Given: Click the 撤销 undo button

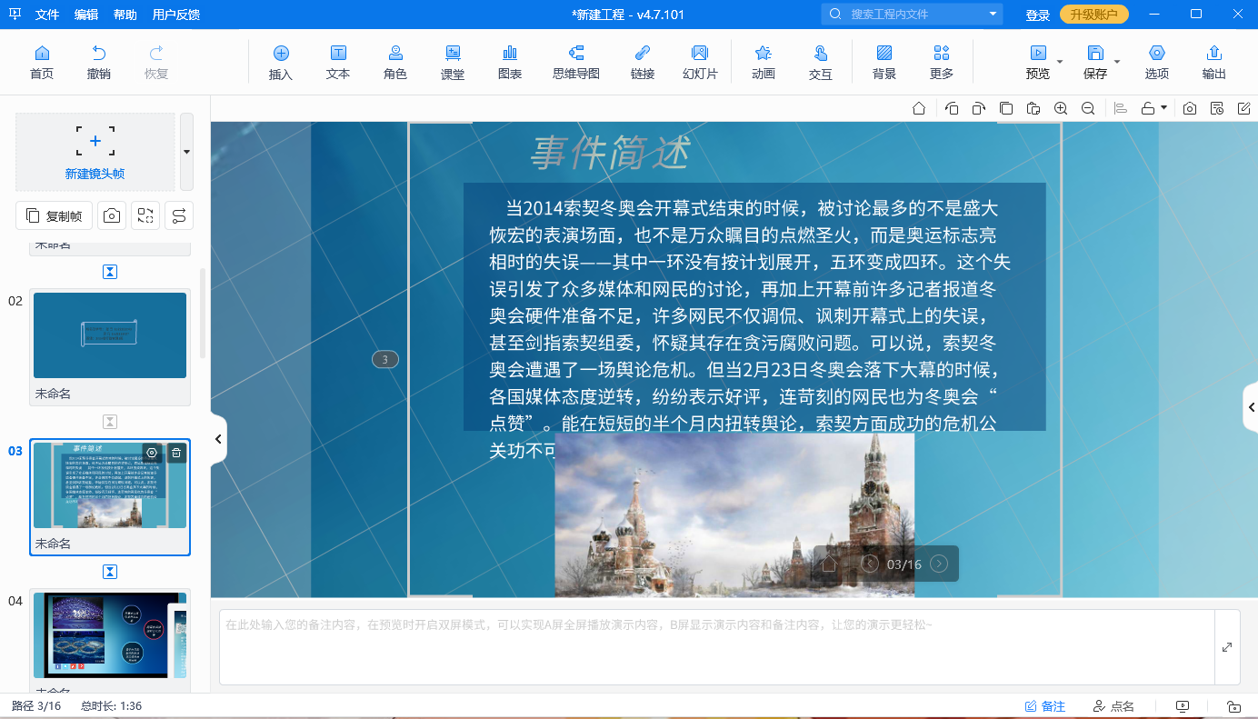Looking at the screenshot, I should click(x=98, y=63).
